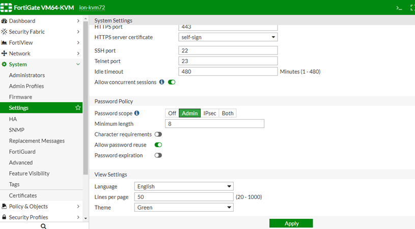The height and width of the screenshot is (229, 415).
Task: Open Administrators in System menu
Action: [x=27, y=75]
